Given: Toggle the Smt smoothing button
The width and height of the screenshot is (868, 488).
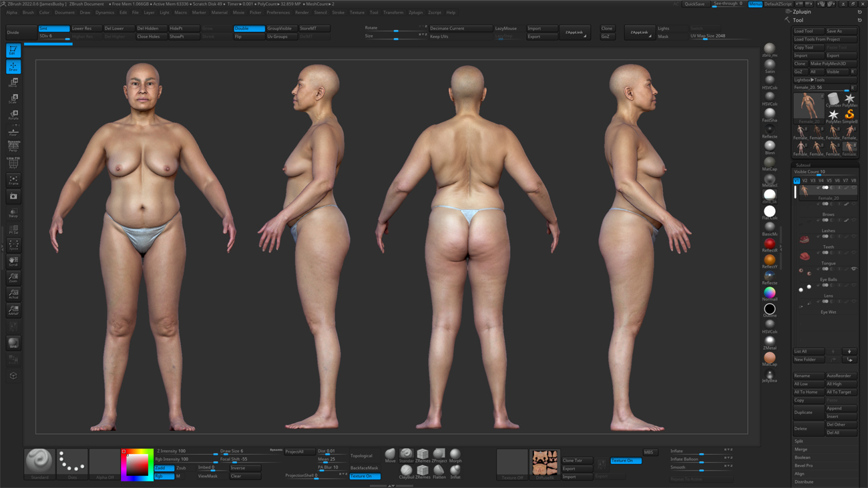Looking at the screenshot, I should (53, 29).
